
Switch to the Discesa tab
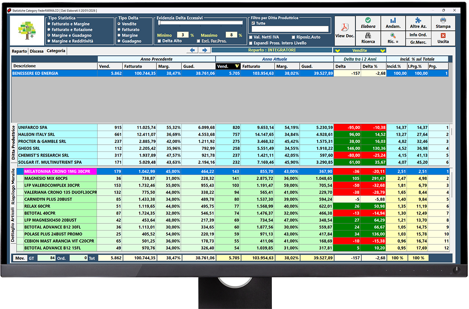(36, 51)
